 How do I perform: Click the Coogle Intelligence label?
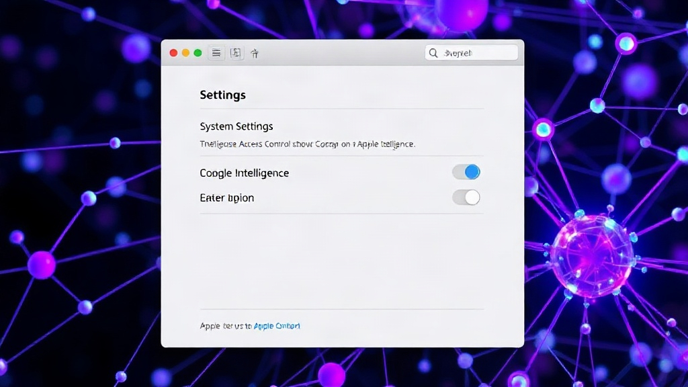(245, 173)
